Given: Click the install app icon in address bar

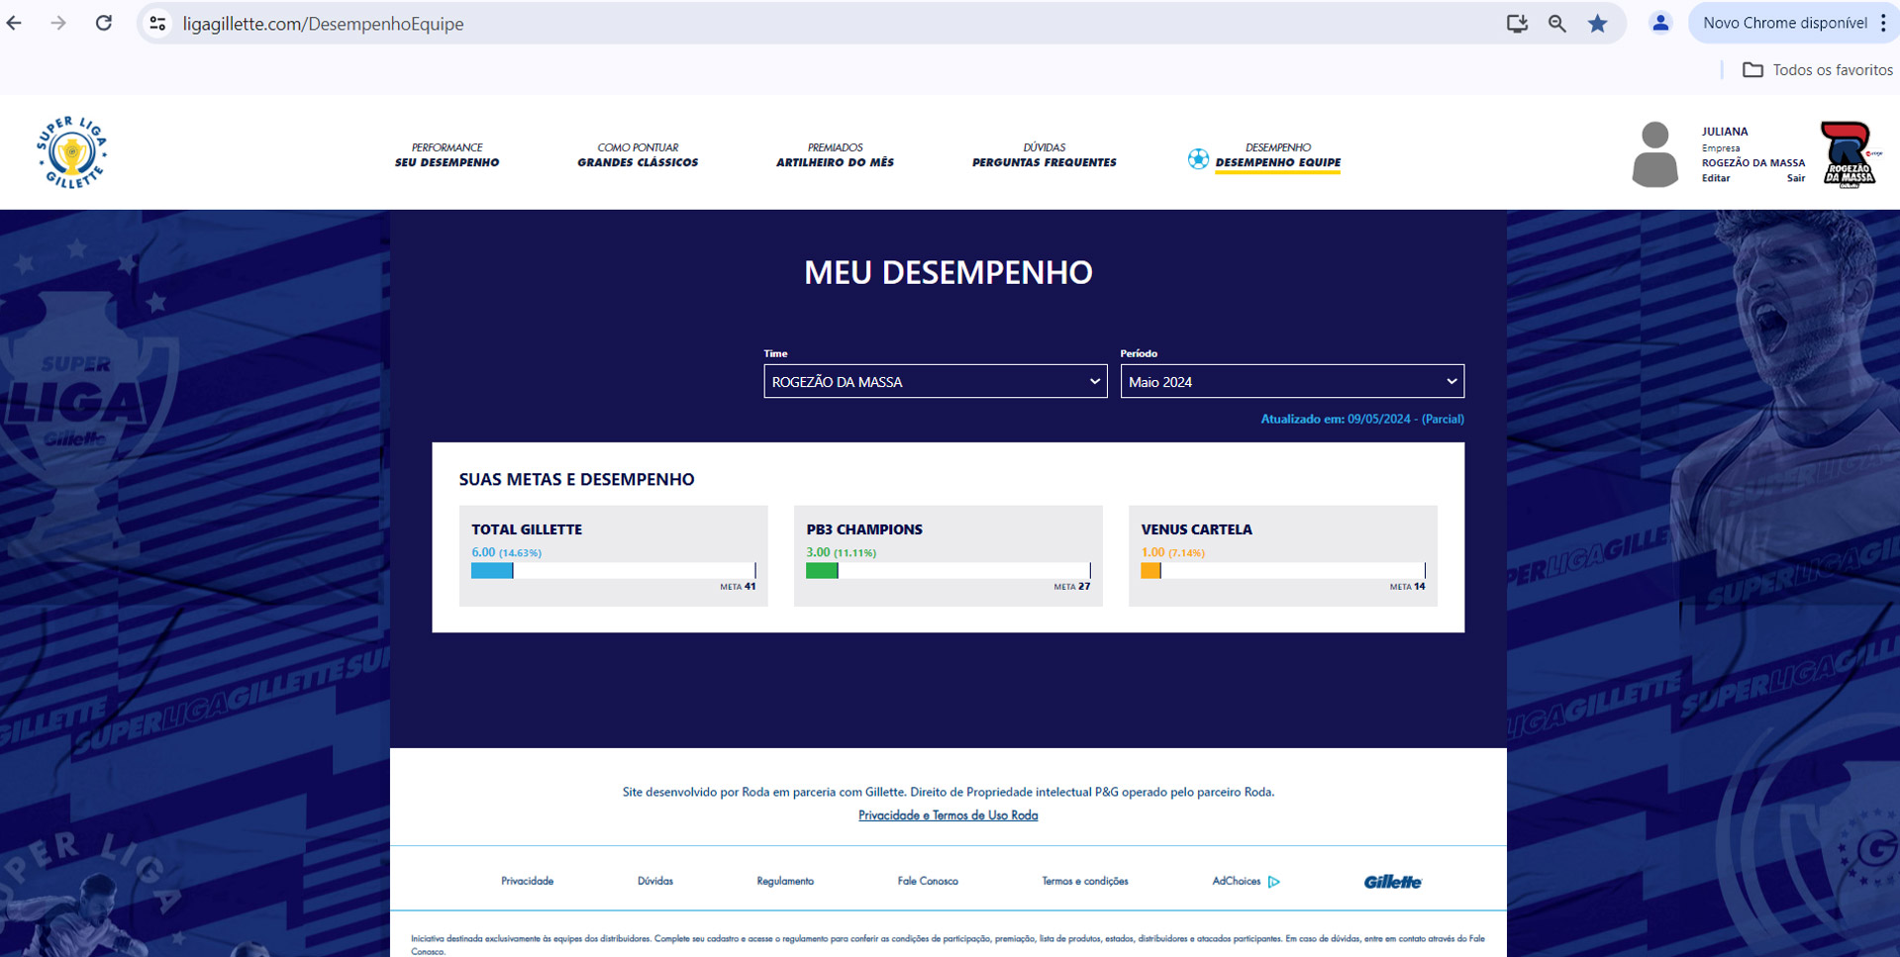Looking at the screenshot, I should point(1516,24).
